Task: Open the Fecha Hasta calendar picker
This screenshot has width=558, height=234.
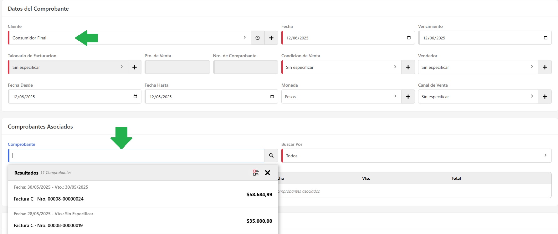Action: pyautogui.click(x=272, y=96)
